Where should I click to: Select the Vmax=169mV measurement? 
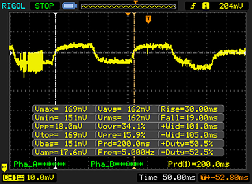point(65,109)
